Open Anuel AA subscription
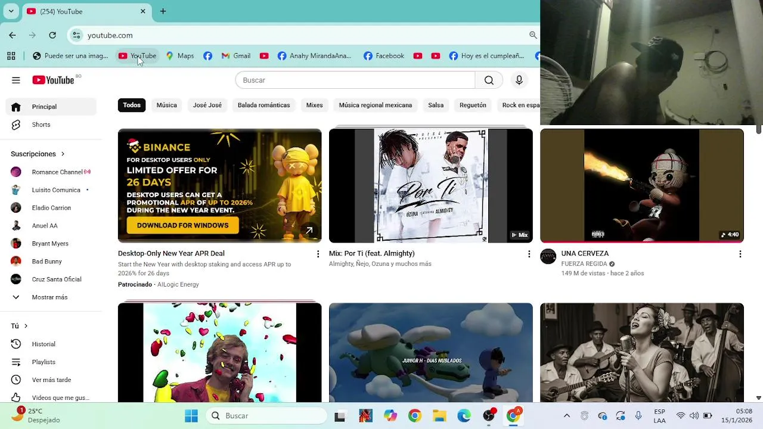763x429 pixels. [51, 226]
